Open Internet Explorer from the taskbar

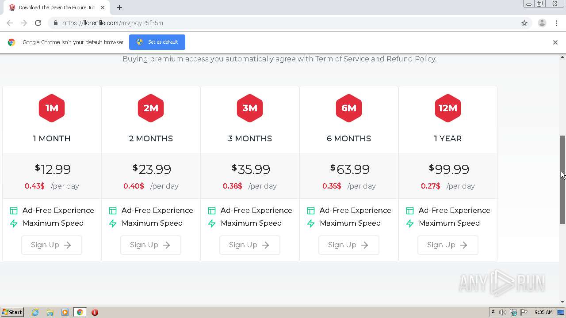tap(35, 312)
